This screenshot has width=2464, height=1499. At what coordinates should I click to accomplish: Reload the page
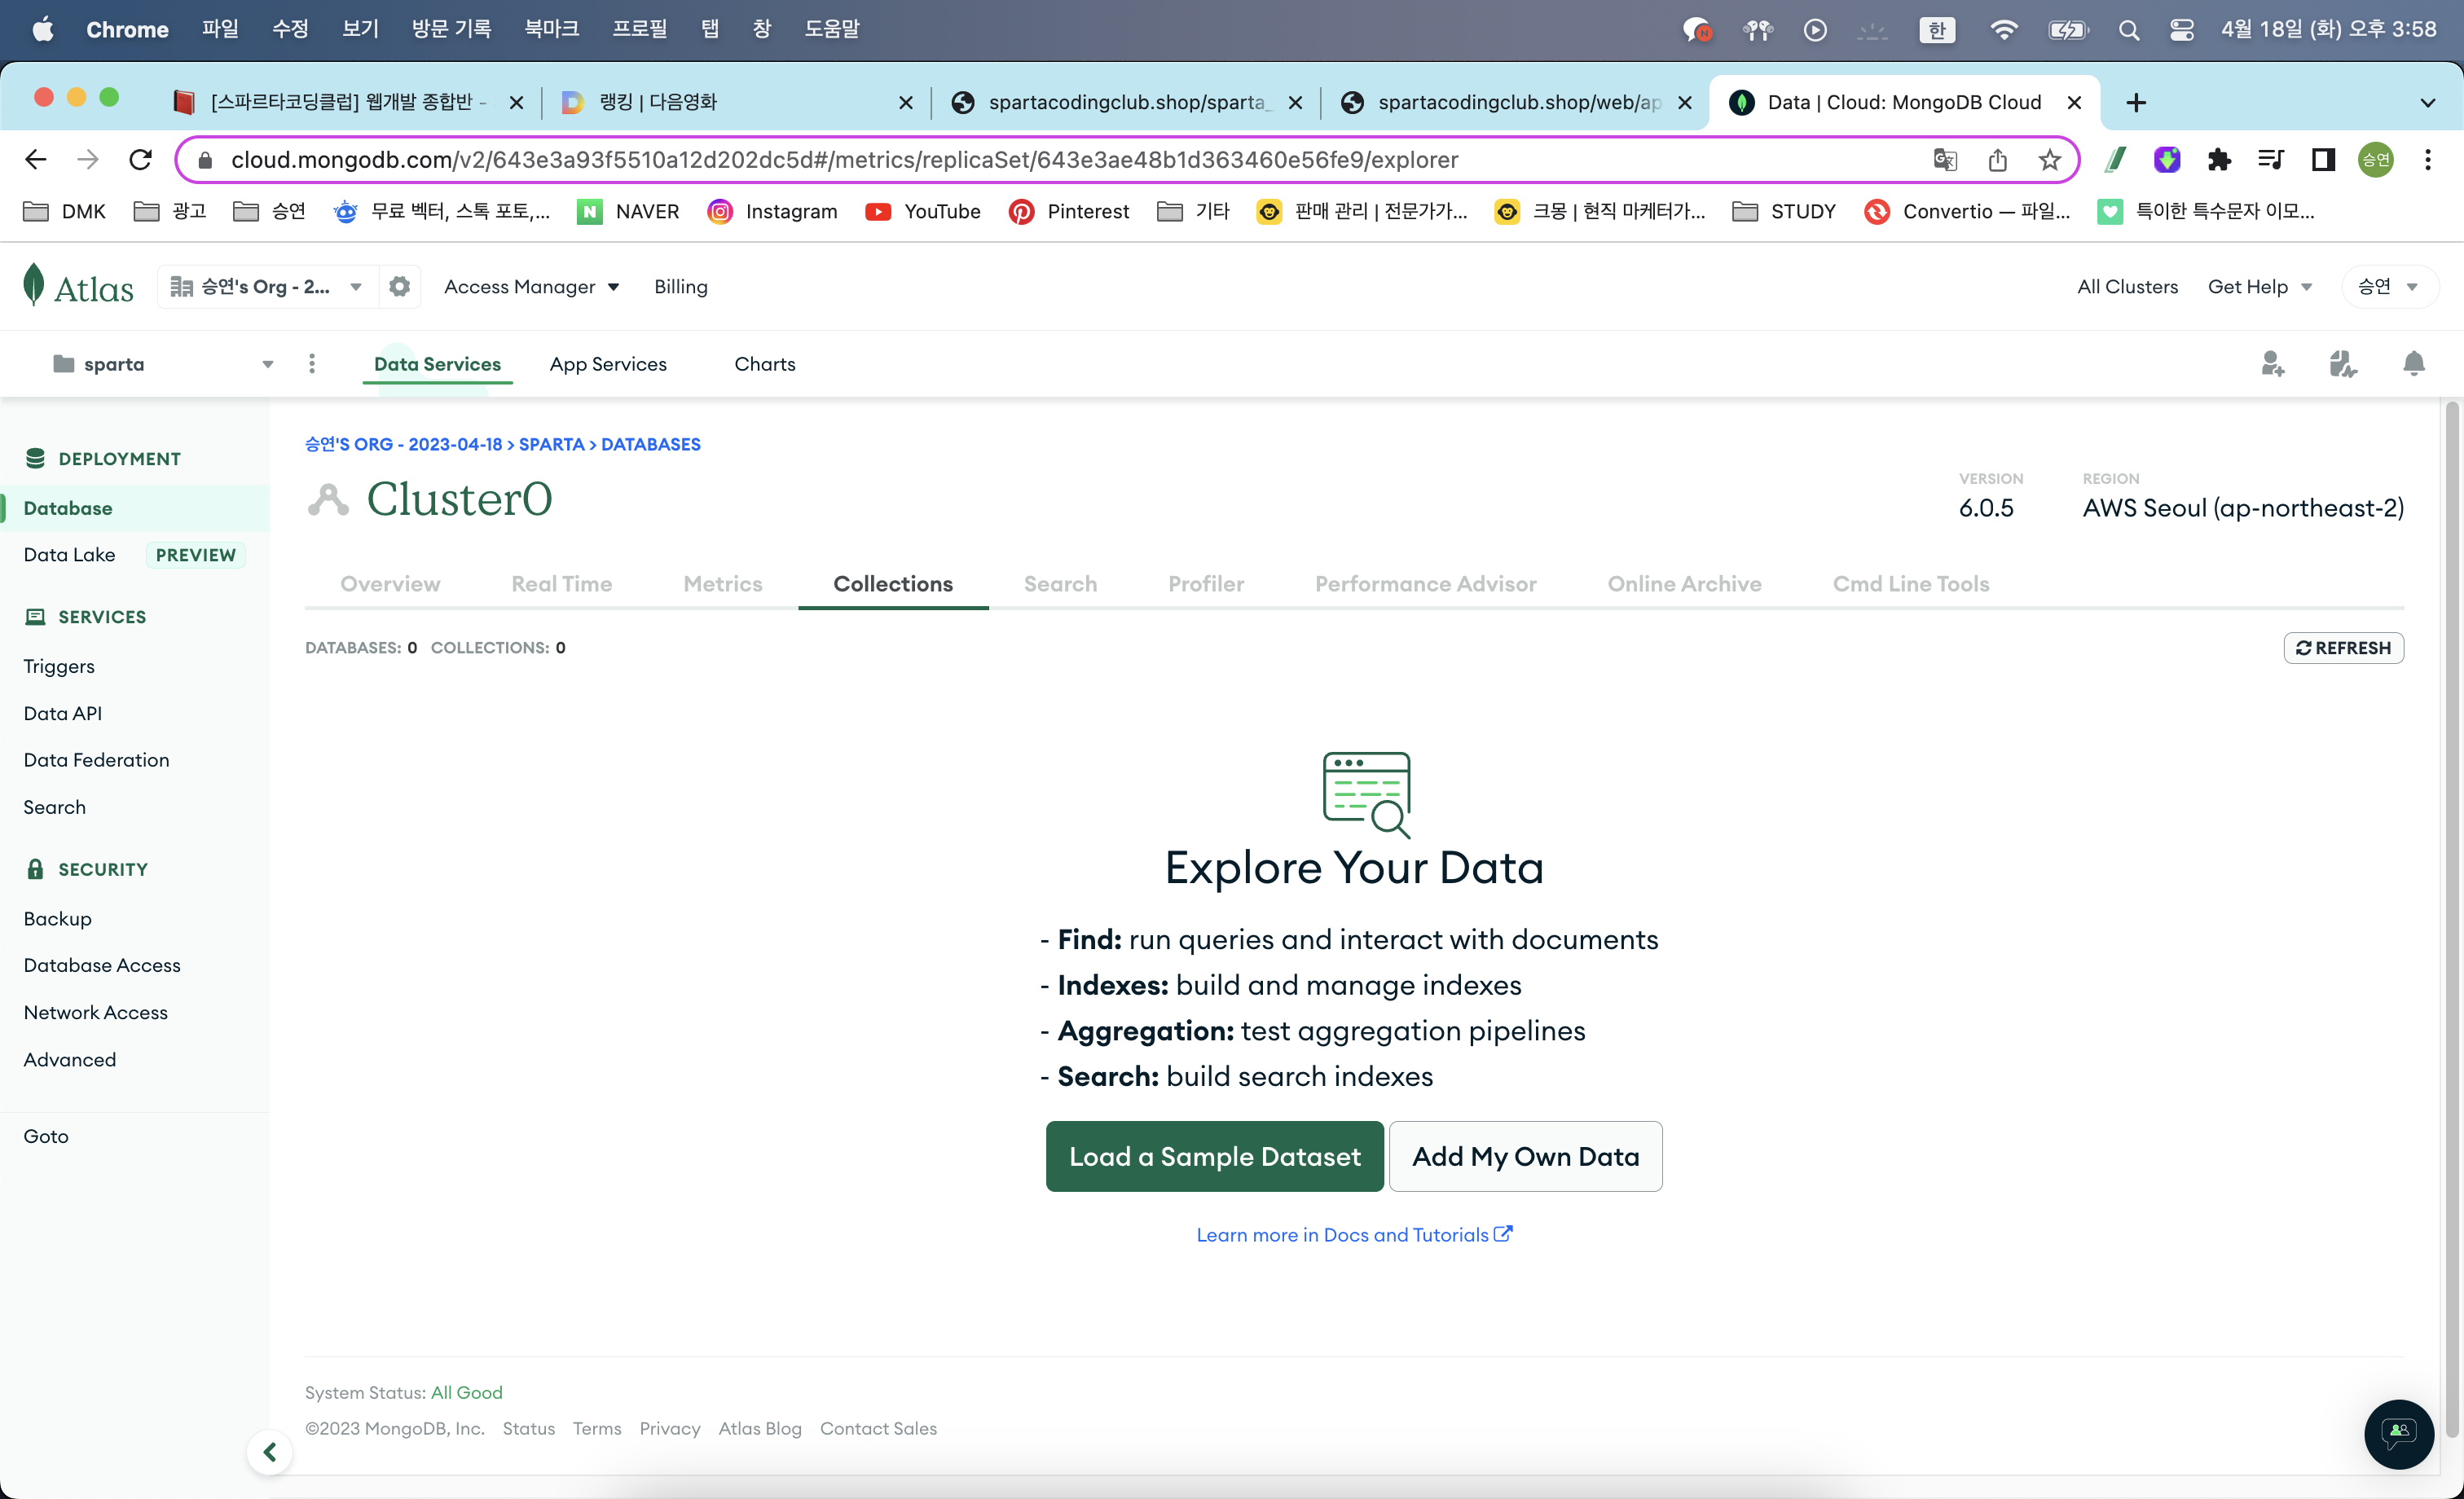pyautogui.click(x=141, y=160)
